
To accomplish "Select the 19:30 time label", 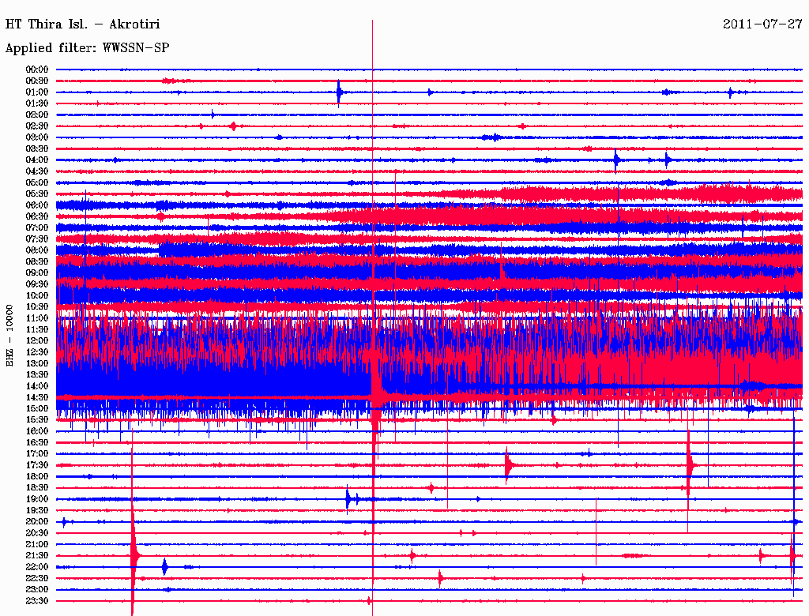I will coord(37,511).
